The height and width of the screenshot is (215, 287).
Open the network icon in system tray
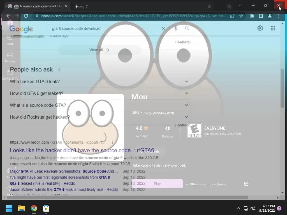tap(246, 208)
